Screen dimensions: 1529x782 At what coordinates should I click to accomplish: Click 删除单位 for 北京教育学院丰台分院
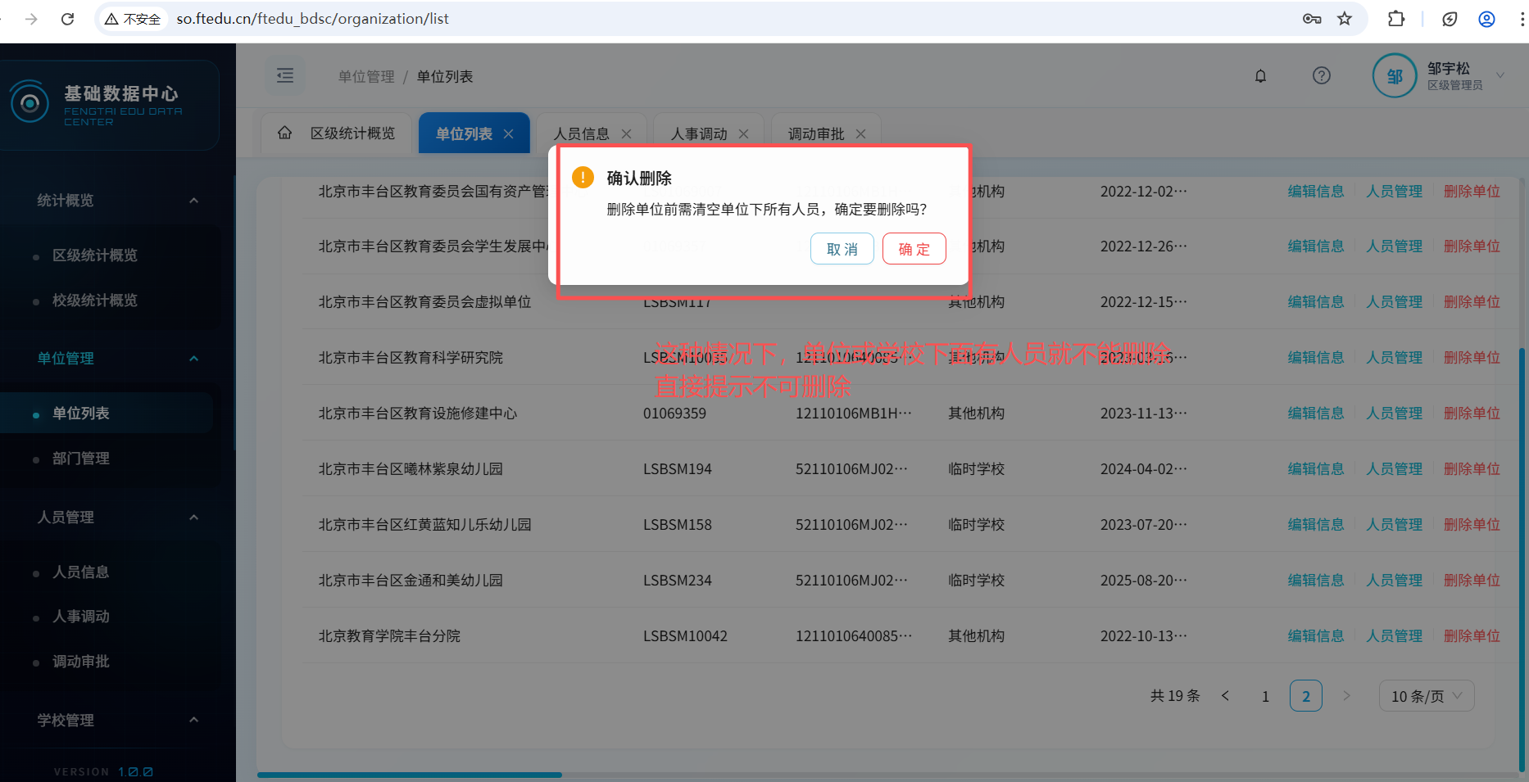[x=1472, y=636]
